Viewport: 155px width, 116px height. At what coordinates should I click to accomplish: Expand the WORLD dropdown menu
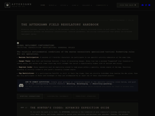(53, 5)
